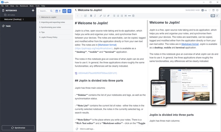221x132 pixels.
Task: Click the scrollbar of the Markdown editor pane
Action: point(147,34)
